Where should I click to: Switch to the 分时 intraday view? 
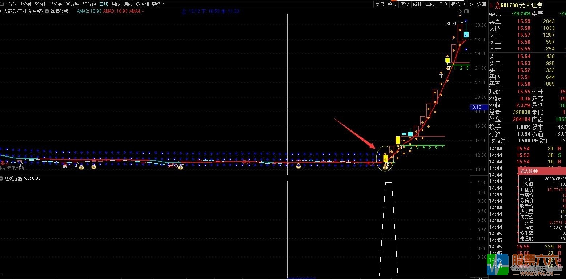12,4
